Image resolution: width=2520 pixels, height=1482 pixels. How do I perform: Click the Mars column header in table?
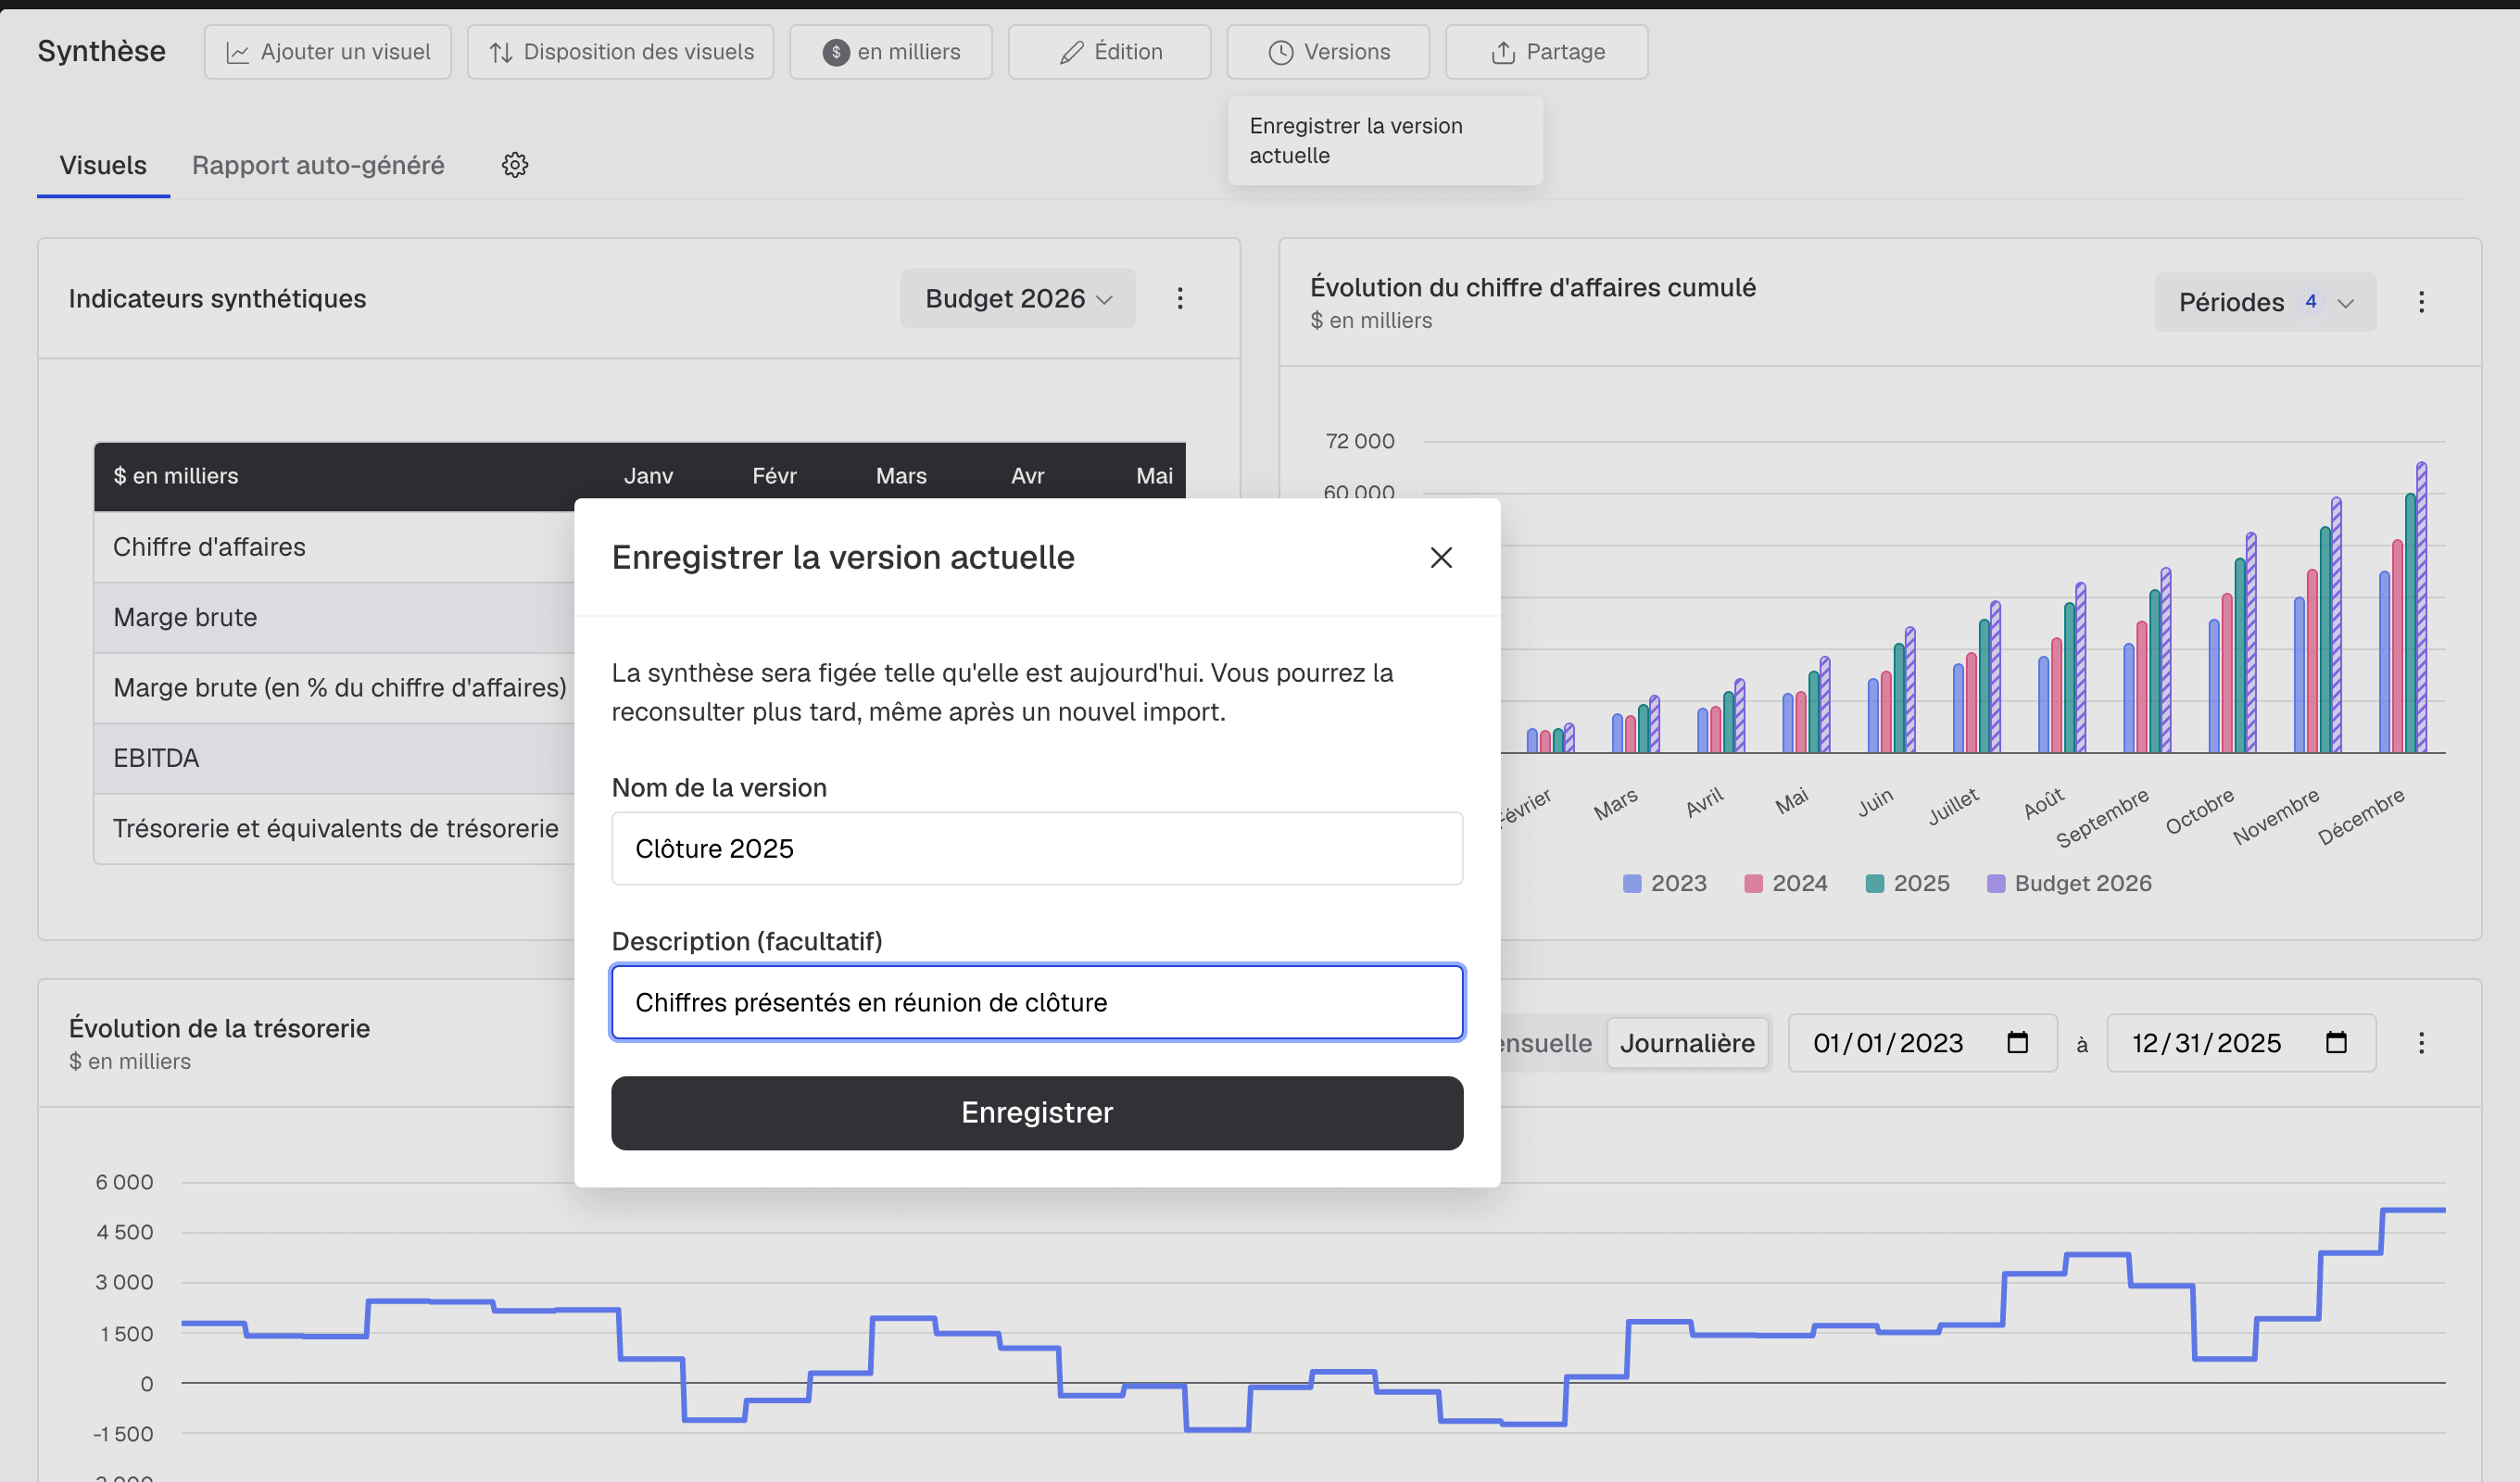[x=901, y=476]
